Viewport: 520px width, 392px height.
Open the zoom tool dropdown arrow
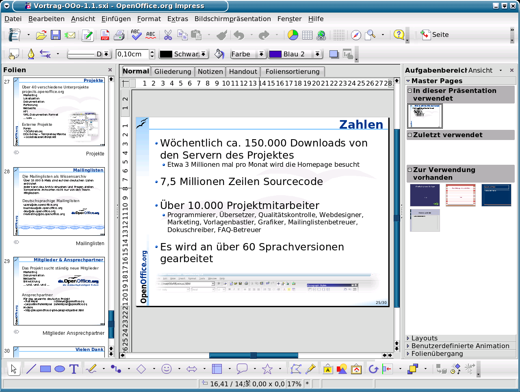click(x=383, y=35)
